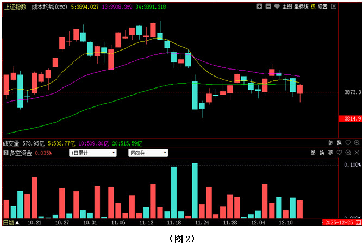Toggle 坐标线 gridlines display
Screen dimensions: 363x252
click(x=301, y=7)
